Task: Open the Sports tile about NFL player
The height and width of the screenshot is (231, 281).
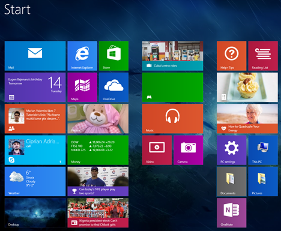Action: pos(98,181)
